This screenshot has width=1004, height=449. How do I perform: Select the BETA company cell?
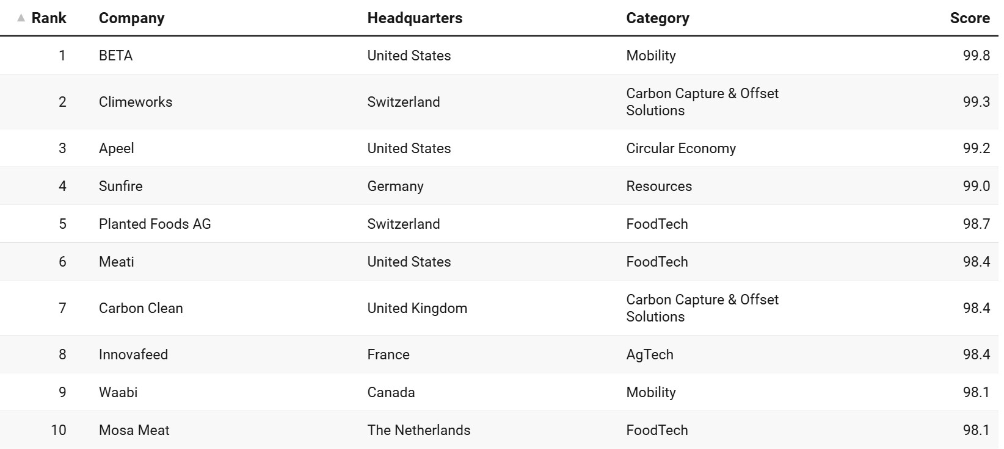pyautogui.click(x=115, y=56)
